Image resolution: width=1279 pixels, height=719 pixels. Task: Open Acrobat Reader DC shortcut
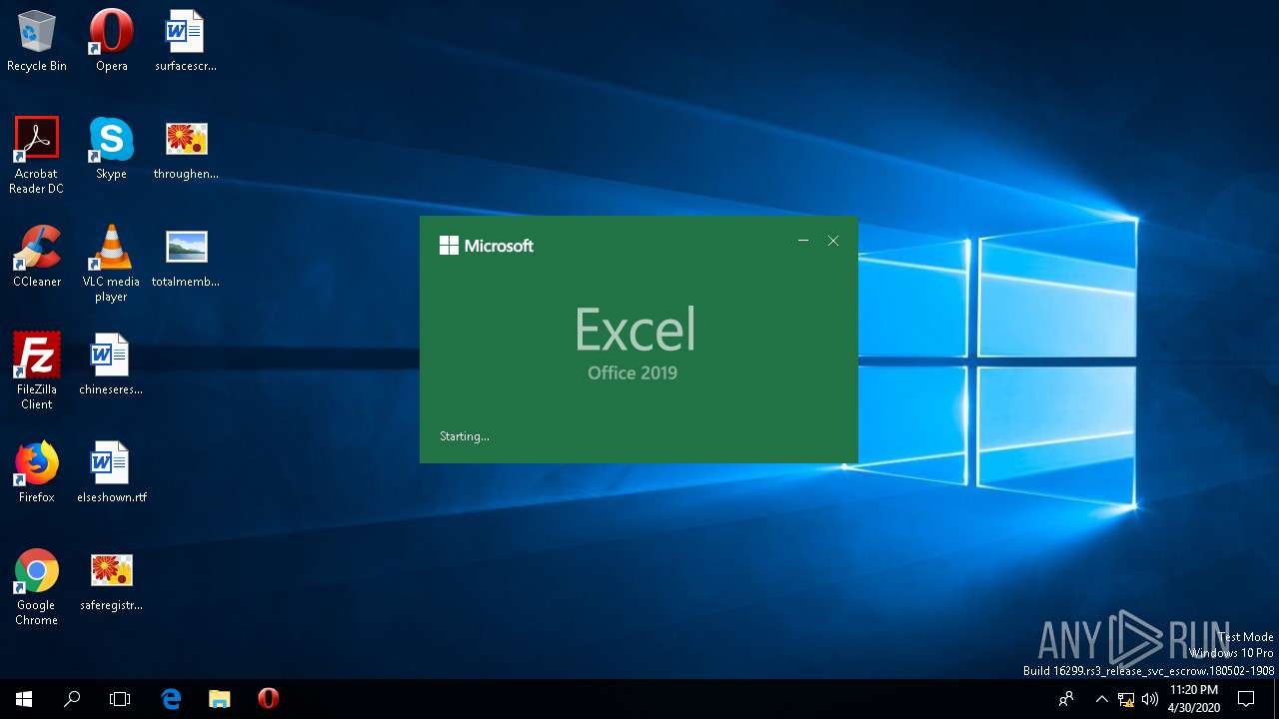pos(37,155)
